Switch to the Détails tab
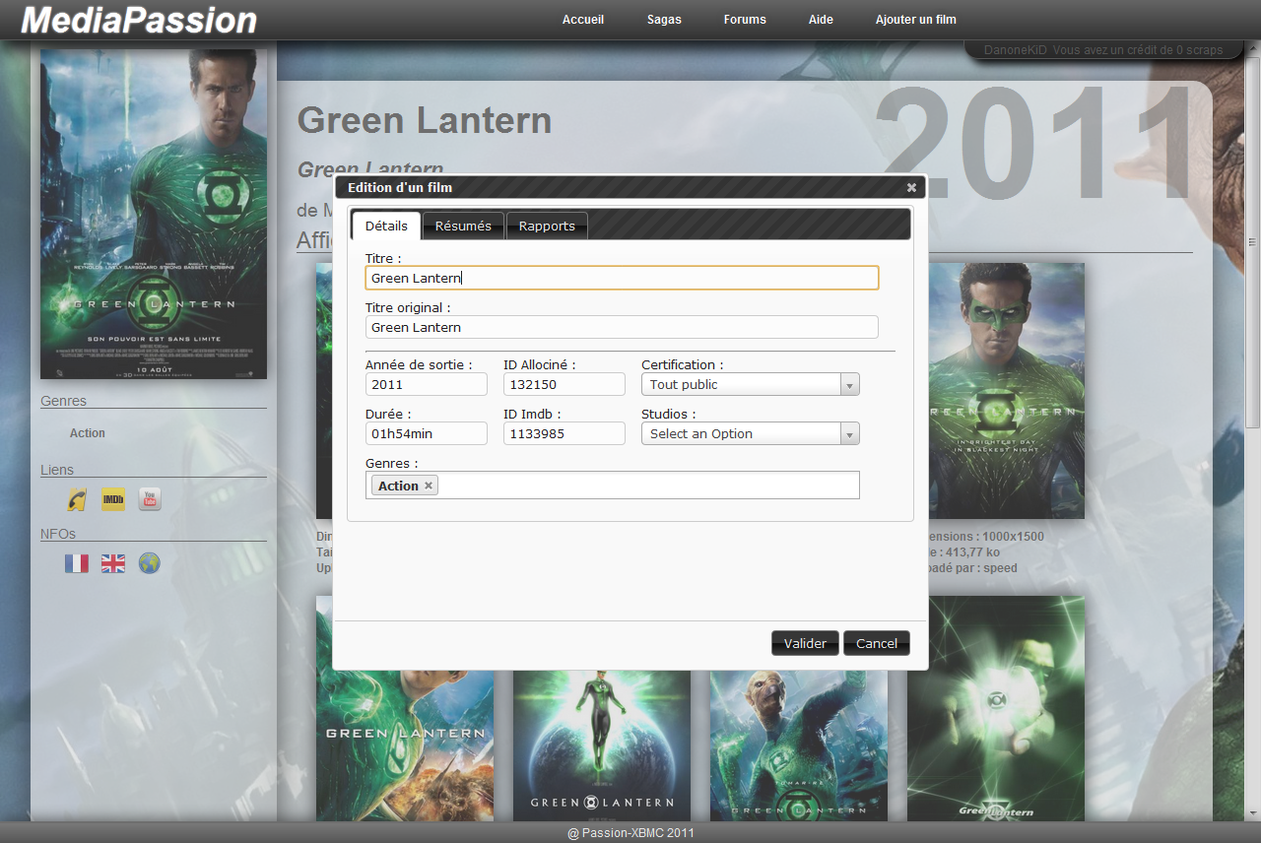The width and height of the screenshot is (1261, 843). tap(386, 226)
